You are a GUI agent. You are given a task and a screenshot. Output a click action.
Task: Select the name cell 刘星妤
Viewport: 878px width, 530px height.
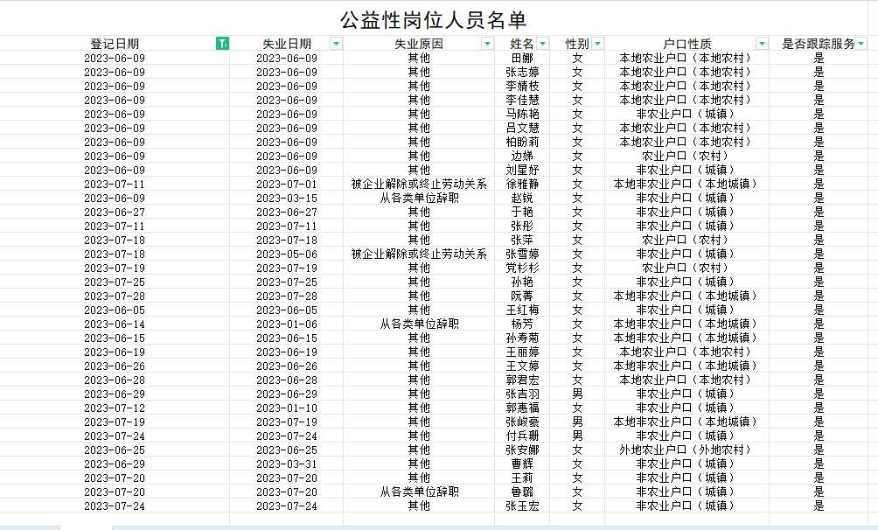click(x=522, y=171)
